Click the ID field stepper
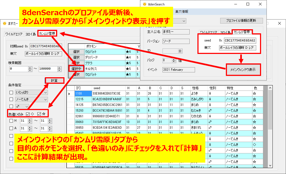 tap(180, 51)
